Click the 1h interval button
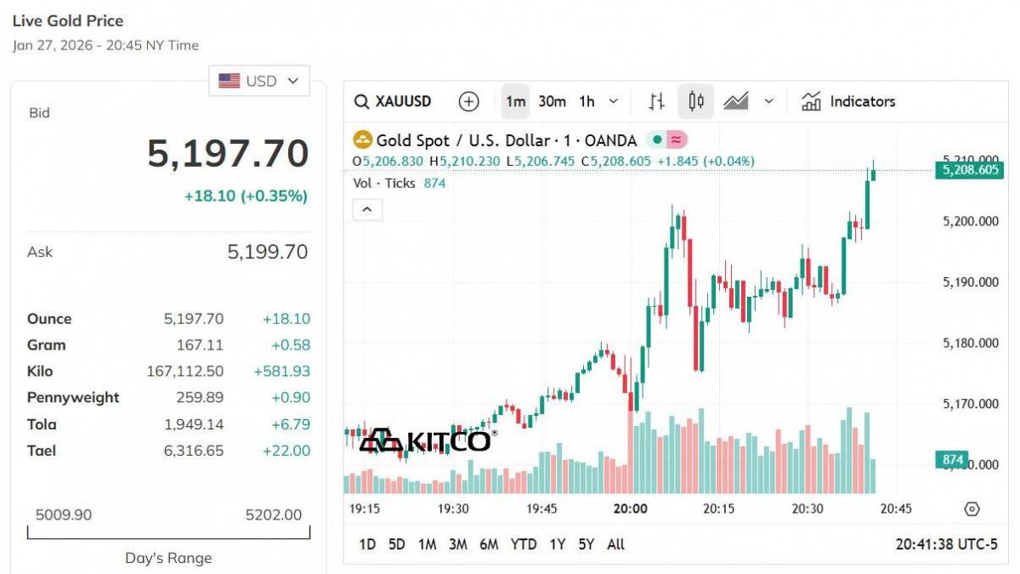Screen dimensions: 1020x574 pos(587,102)
